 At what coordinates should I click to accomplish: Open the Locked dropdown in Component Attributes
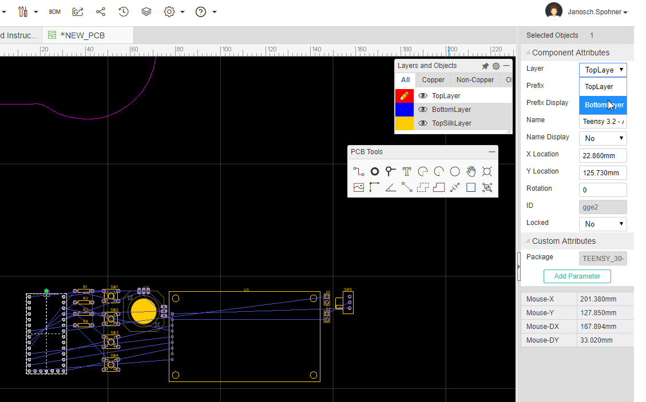pos(603,224)
